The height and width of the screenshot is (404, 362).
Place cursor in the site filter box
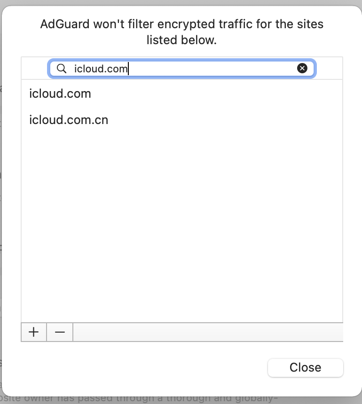point(165,69)
